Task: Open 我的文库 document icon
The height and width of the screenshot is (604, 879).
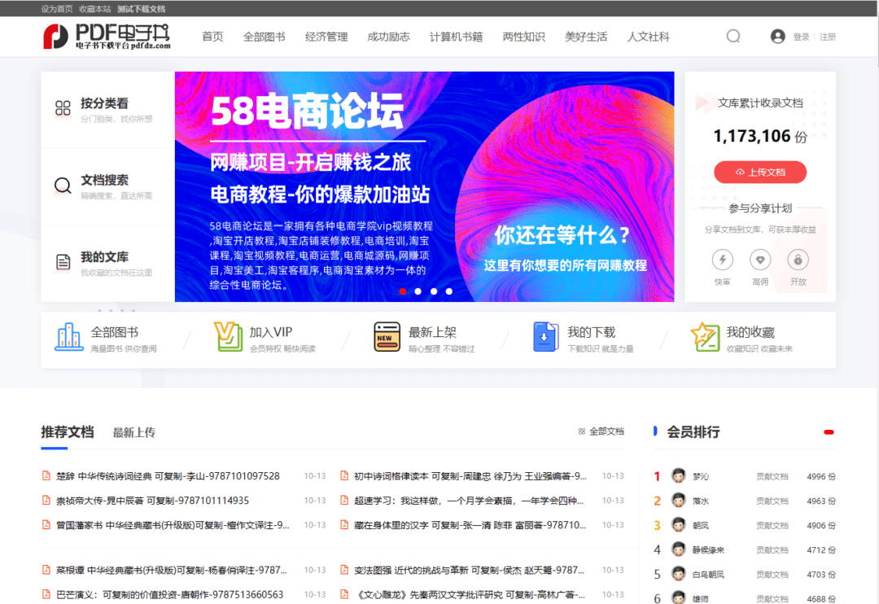Action: tap(63, 262)
